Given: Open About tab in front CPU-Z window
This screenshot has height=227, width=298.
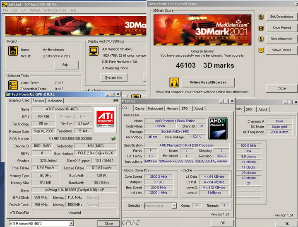Looking at the screenshot, I should pyautogui.click(x=199, y=109).
